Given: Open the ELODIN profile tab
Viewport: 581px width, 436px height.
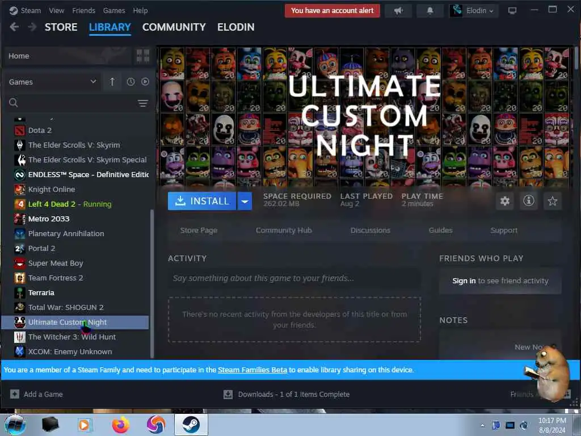Looking at the screenshot, I should pos(235,27).
